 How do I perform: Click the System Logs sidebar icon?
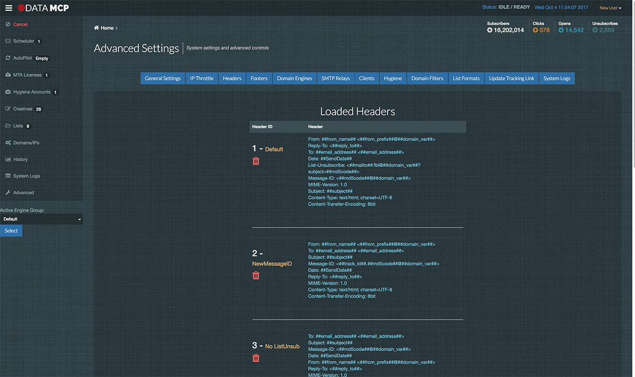click(8, 176)
